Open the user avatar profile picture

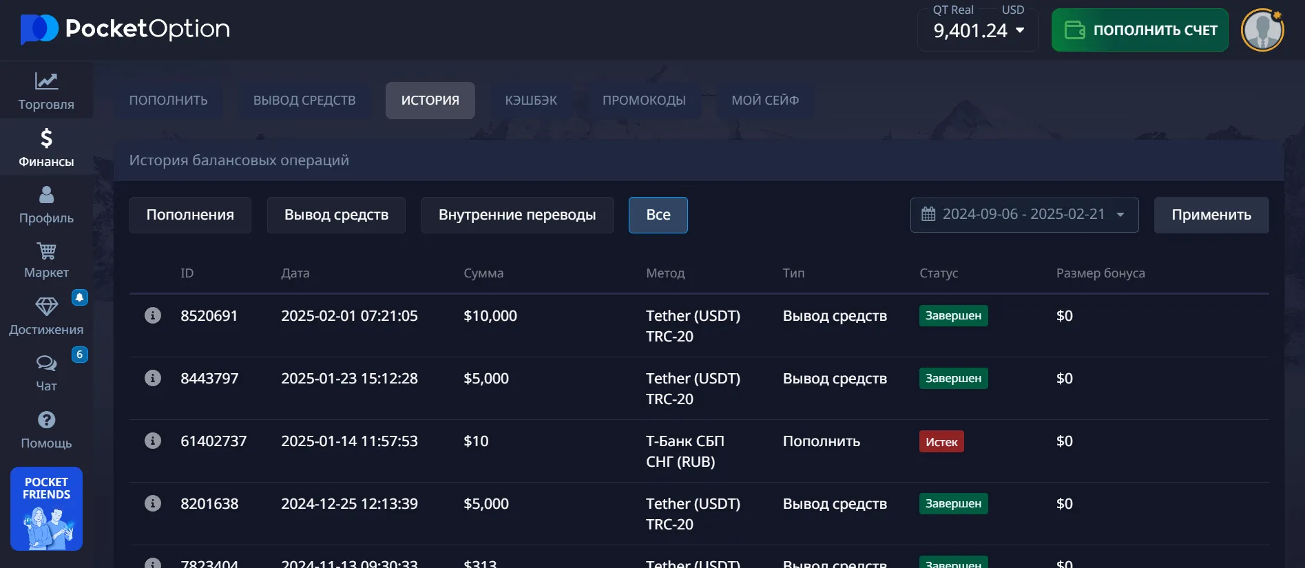[1262, 30]
